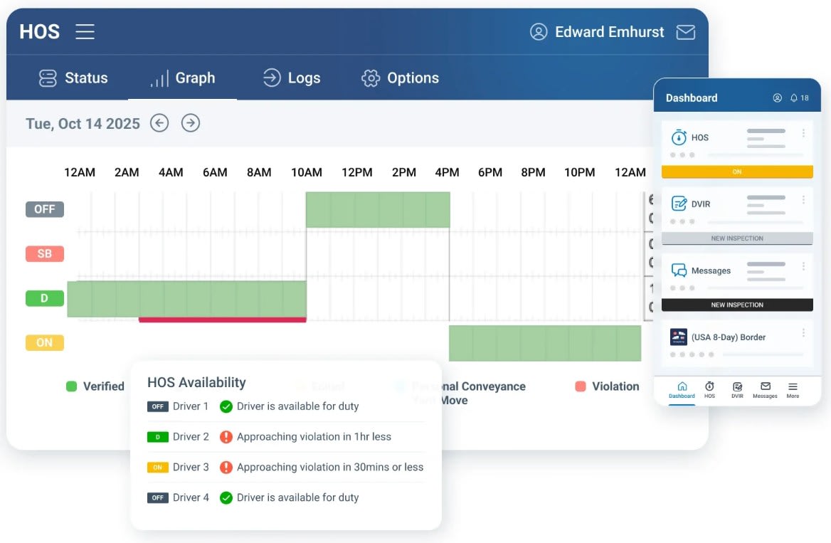Open Edward Emhurst user profile
This screenshot has height=543, width=831.
[598, 32]
